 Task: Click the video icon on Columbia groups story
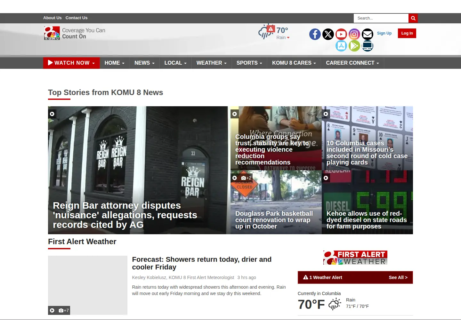point(235,114)
